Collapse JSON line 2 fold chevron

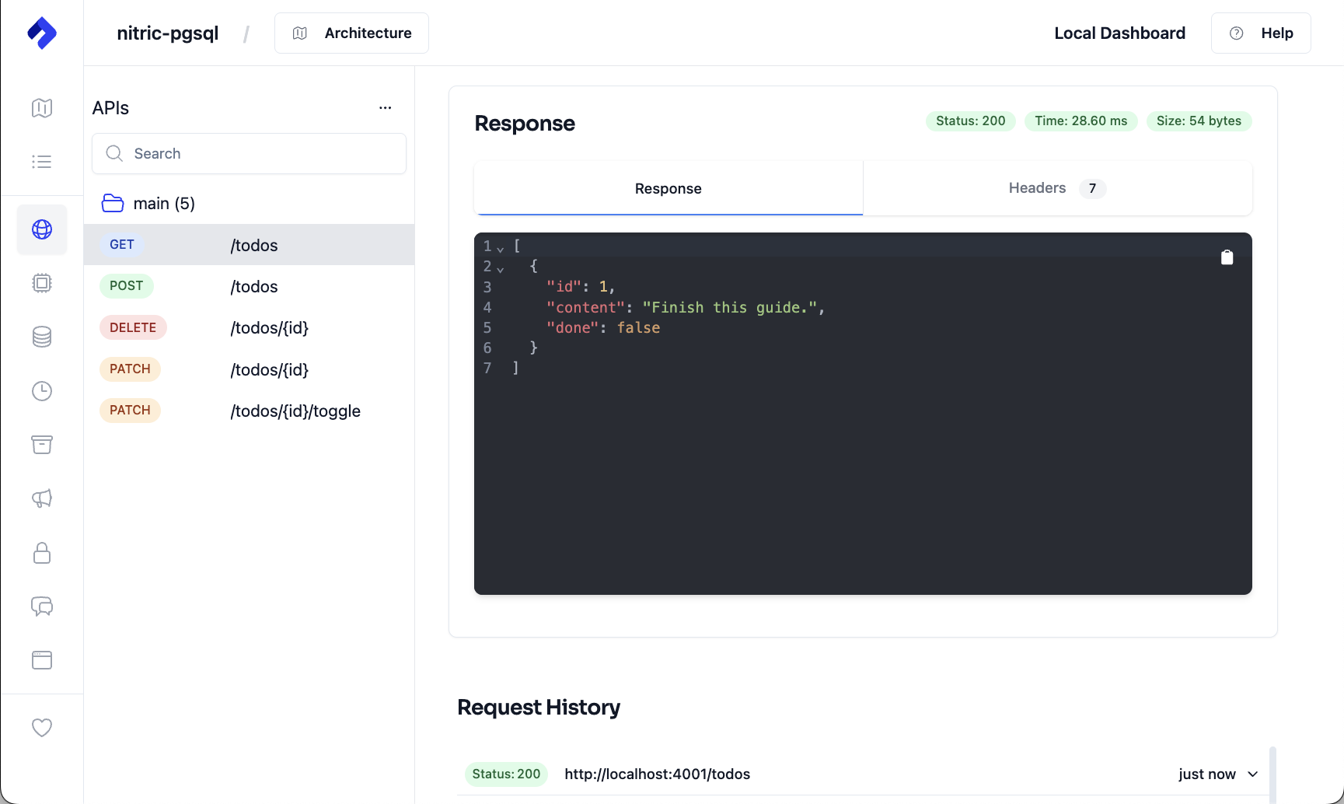pyautogui.click(x=501, y=269)
